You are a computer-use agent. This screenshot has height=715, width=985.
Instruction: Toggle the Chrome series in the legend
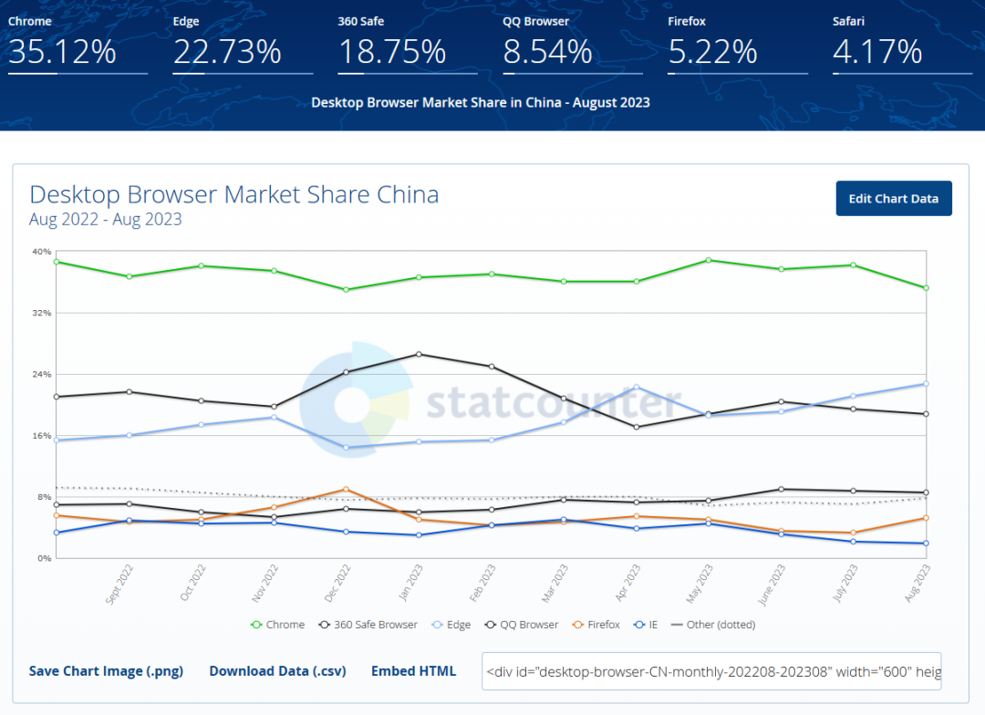[277, 625]
